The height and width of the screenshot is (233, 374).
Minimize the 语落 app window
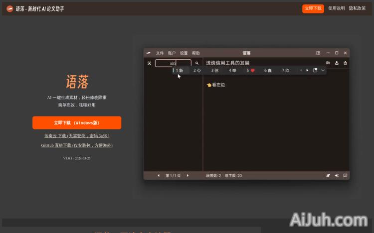(328, 53)
